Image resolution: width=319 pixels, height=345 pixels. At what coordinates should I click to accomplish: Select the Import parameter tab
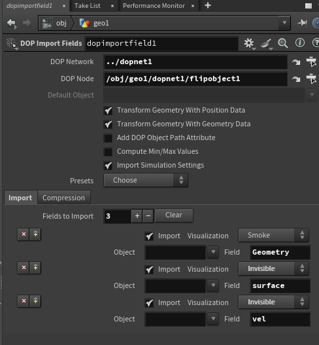(x=20, y=198)
